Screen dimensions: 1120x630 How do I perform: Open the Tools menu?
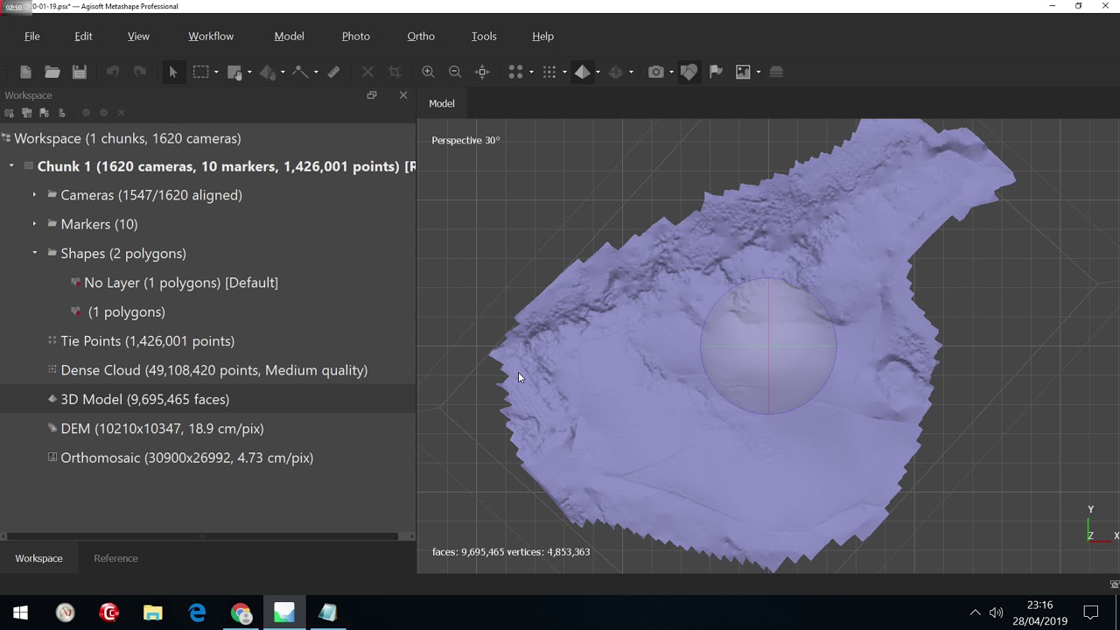(x=484, y=36)
